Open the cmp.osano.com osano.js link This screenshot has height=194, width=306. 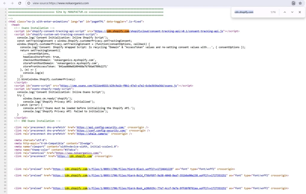click(x=119, y=85)
